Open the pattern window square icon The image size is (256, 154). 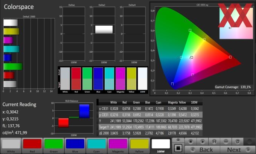178,148
